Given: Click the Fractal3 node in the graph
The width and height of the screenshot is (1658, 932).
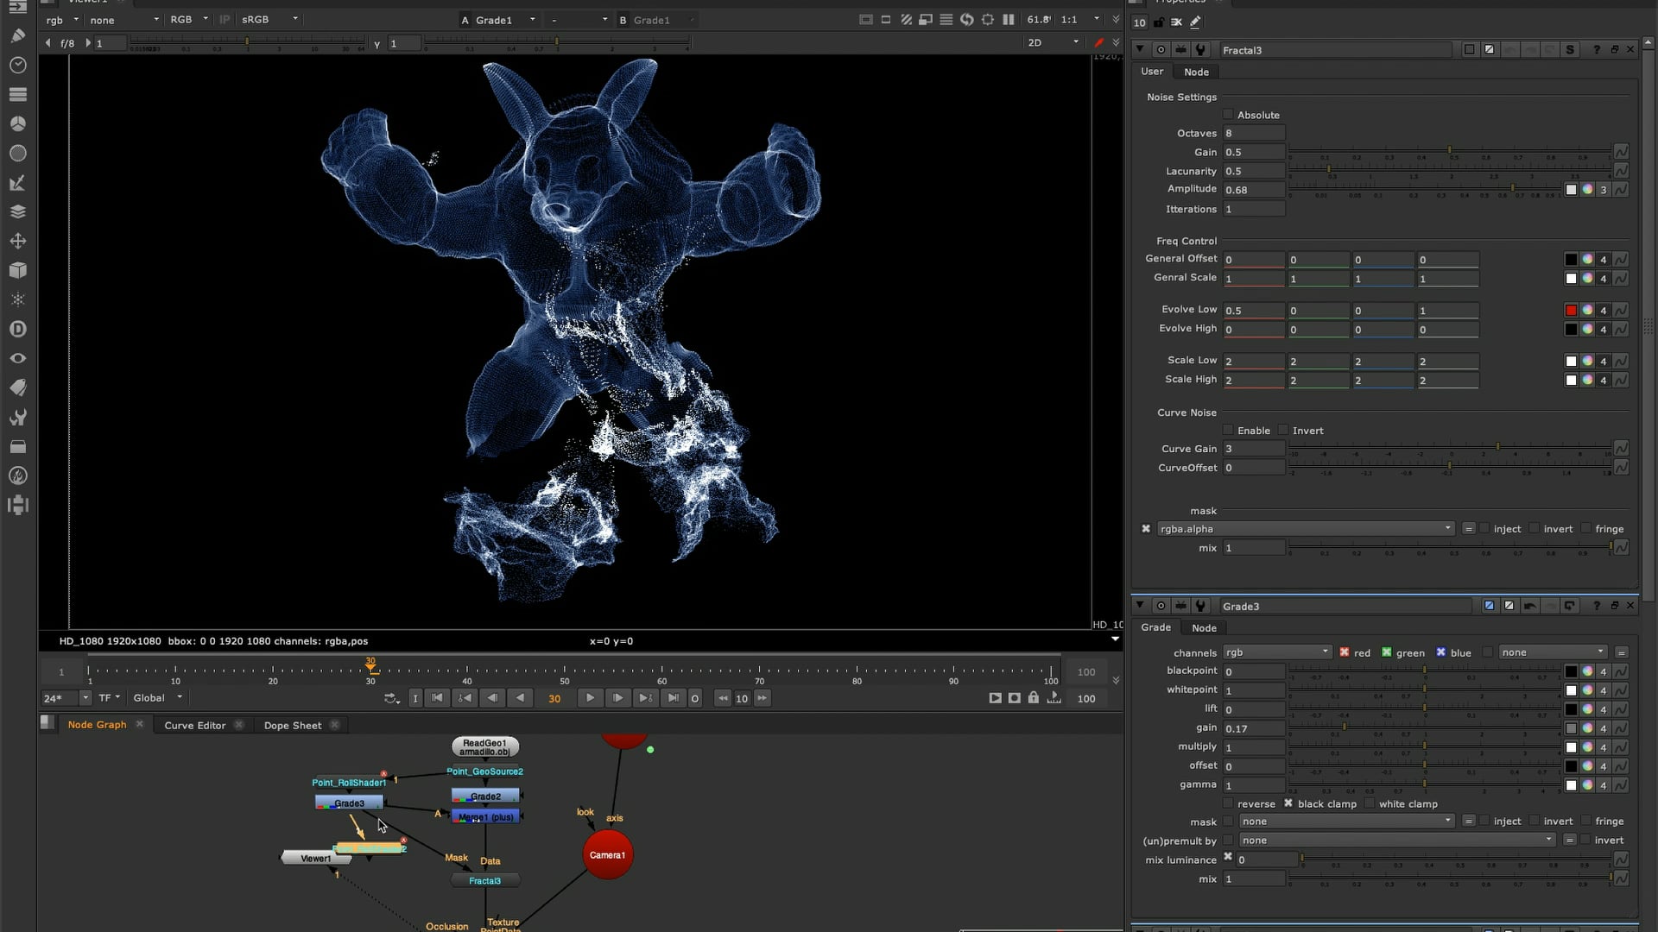Looking at the screenshot, I should point(484,880).
